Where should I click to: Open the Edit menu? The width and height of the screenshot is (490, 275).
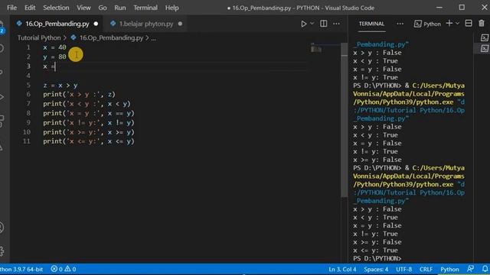pos(30,8)
